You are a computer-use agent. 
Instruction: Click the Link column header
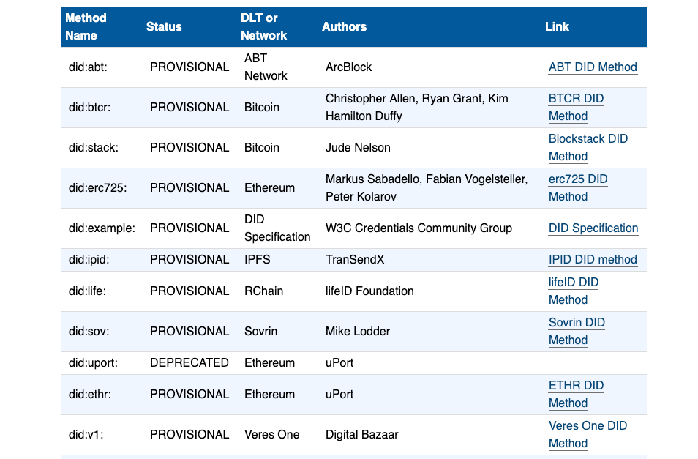pos(557,26)
